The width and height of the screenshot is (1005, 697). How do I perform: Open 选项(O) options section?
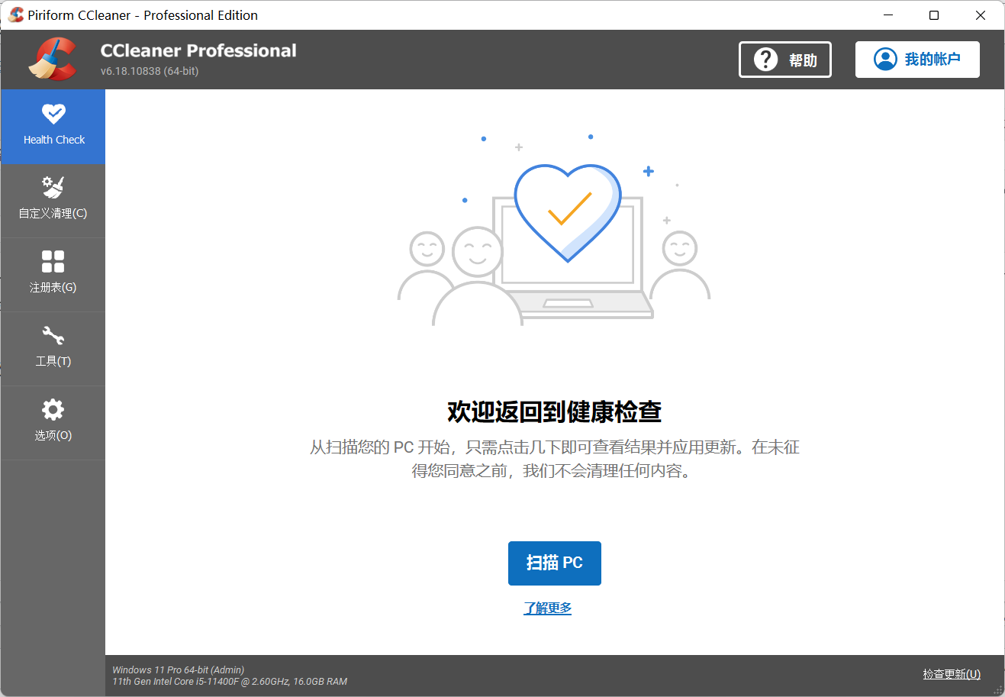pos(53,423)
